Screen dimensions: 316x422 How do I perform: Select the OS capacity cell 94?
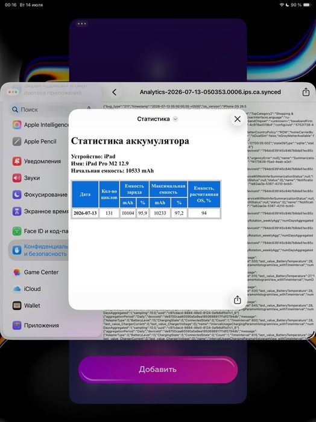[204, 213]
